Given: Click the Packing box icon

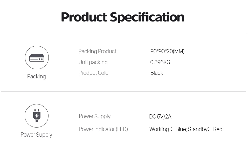Looking at the screenshot, I should (37, 57).
